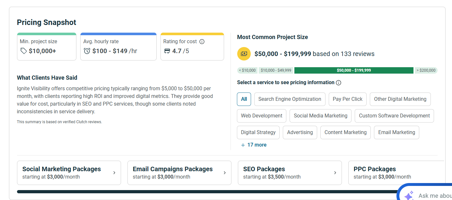Select the Pay Per Click filter
Viewport: 452px width, 200px height.
348,99
